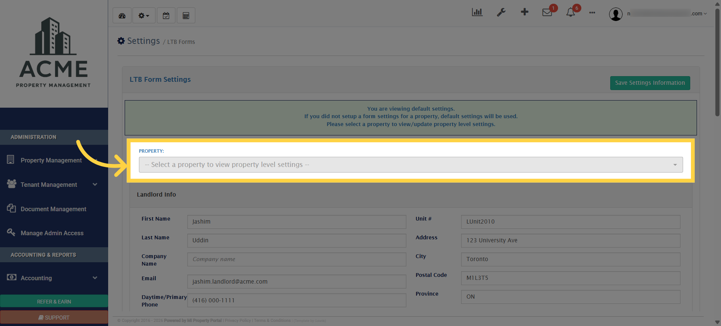Click the Landlord Info section heading

[156, 194]
